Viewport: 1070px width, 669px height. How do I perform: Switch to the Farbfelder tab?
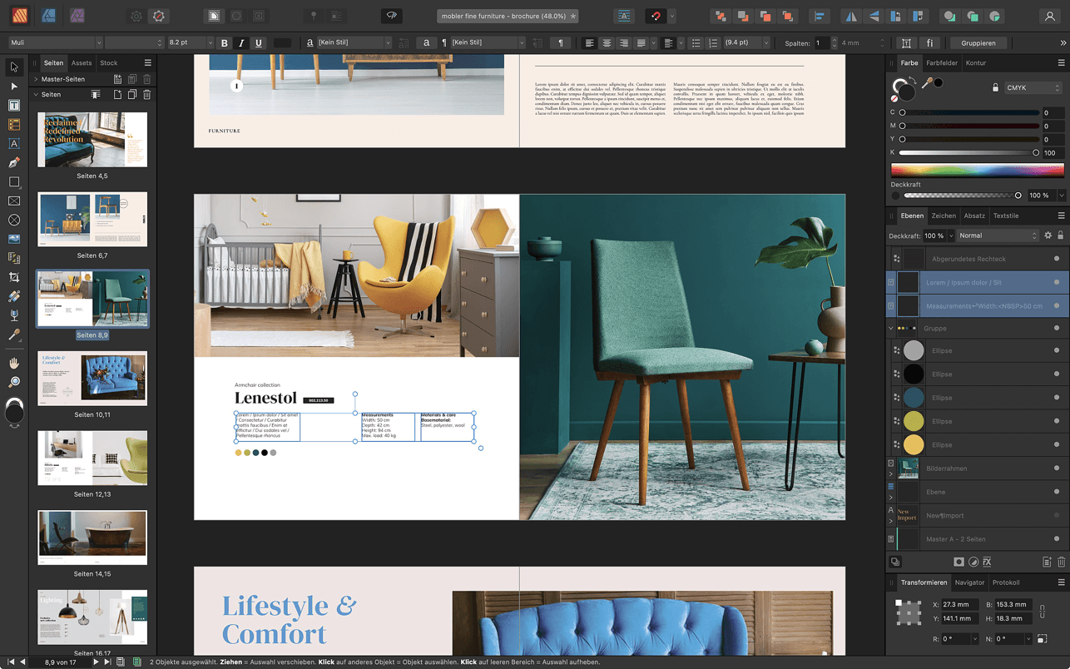[942, 62]
